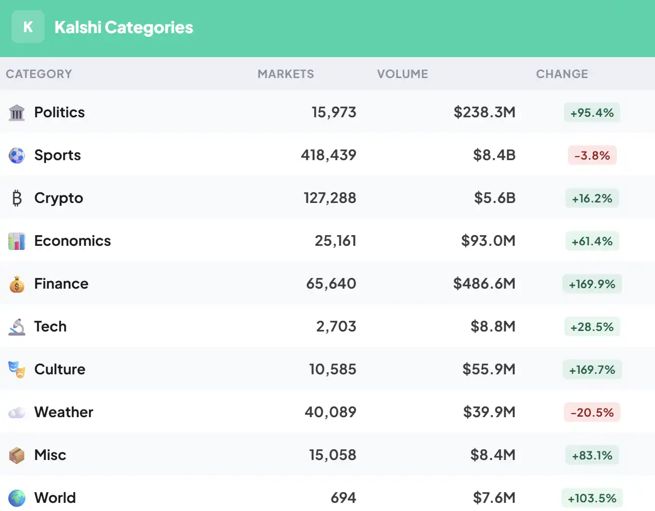Sort by the CATEGORY column header
Screen dimensions: 655x511
(39, 74)
